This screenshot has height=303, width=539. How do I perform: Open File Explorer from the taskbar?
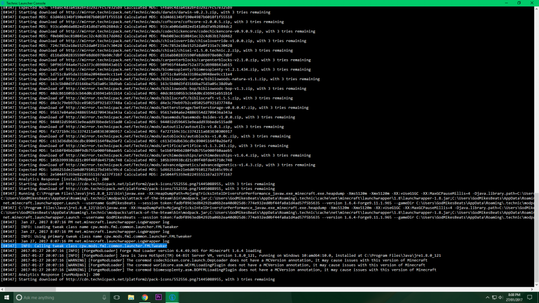pyautogui.click(x=131, y=298)
